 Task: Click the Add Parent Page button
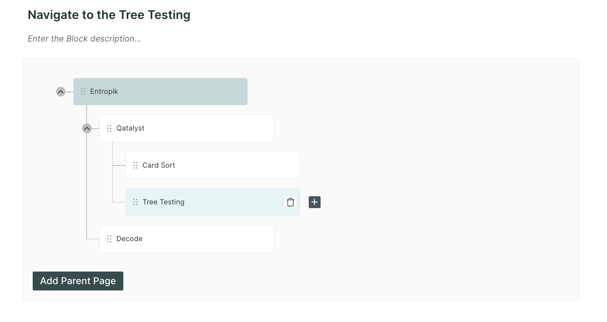coord(78,281)
